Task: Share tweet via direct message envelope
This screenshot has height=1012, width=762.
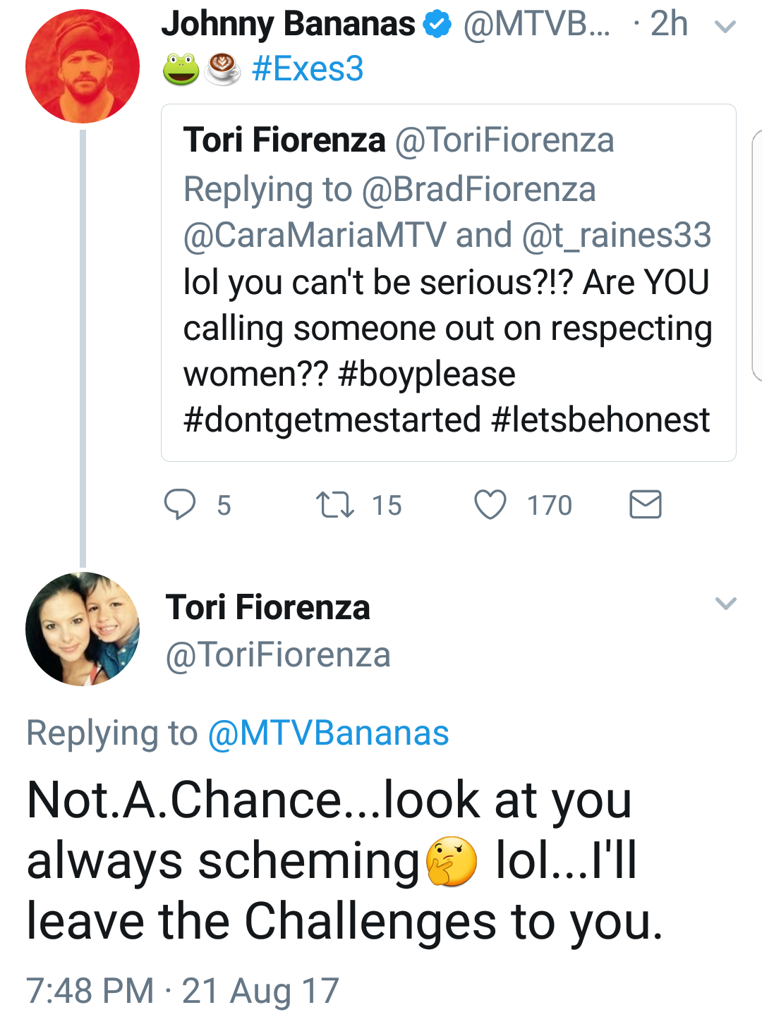Action: click(x=645, y=505)
